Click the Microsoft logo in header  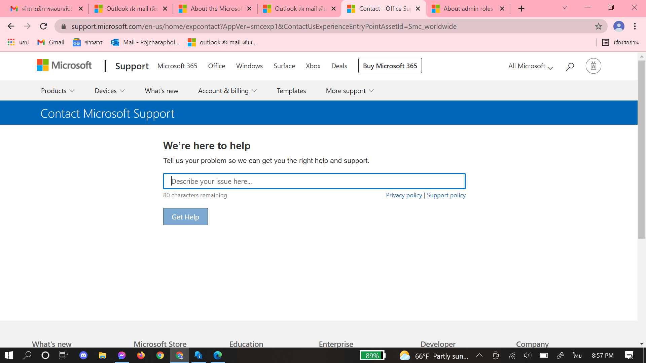tap(64, 66)
